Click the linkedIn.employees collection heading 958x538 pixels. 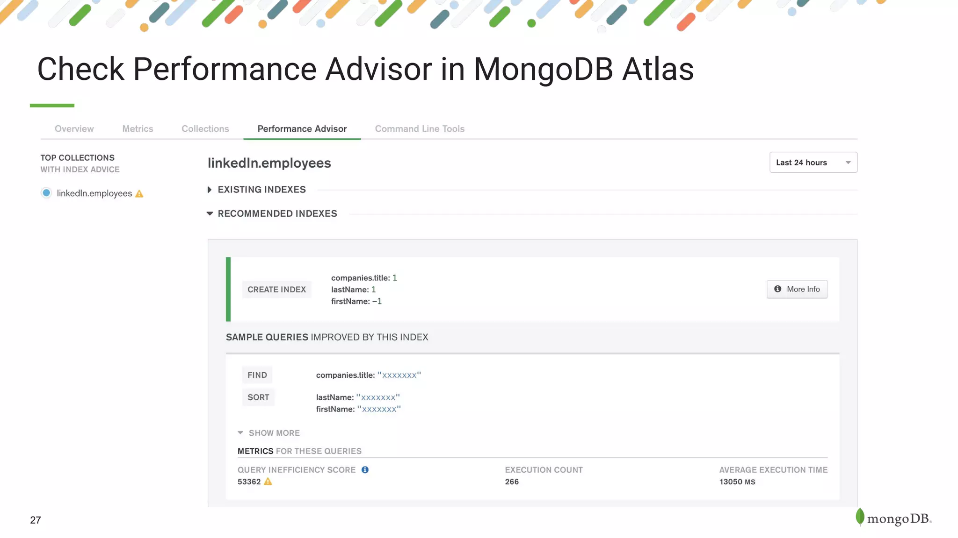click(x=269, y=163)
